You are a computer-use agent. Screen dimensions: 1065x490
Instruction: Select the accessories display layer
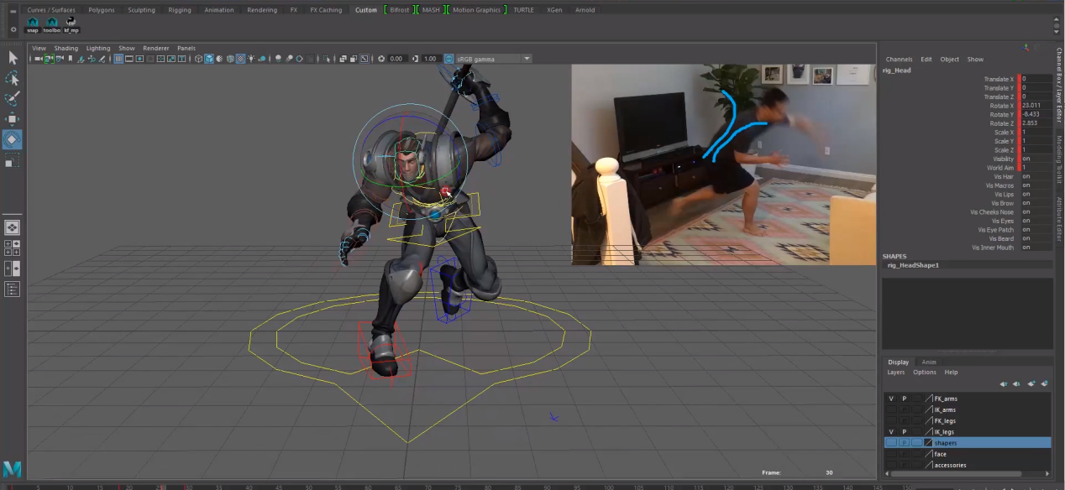[x=950, y=465]
